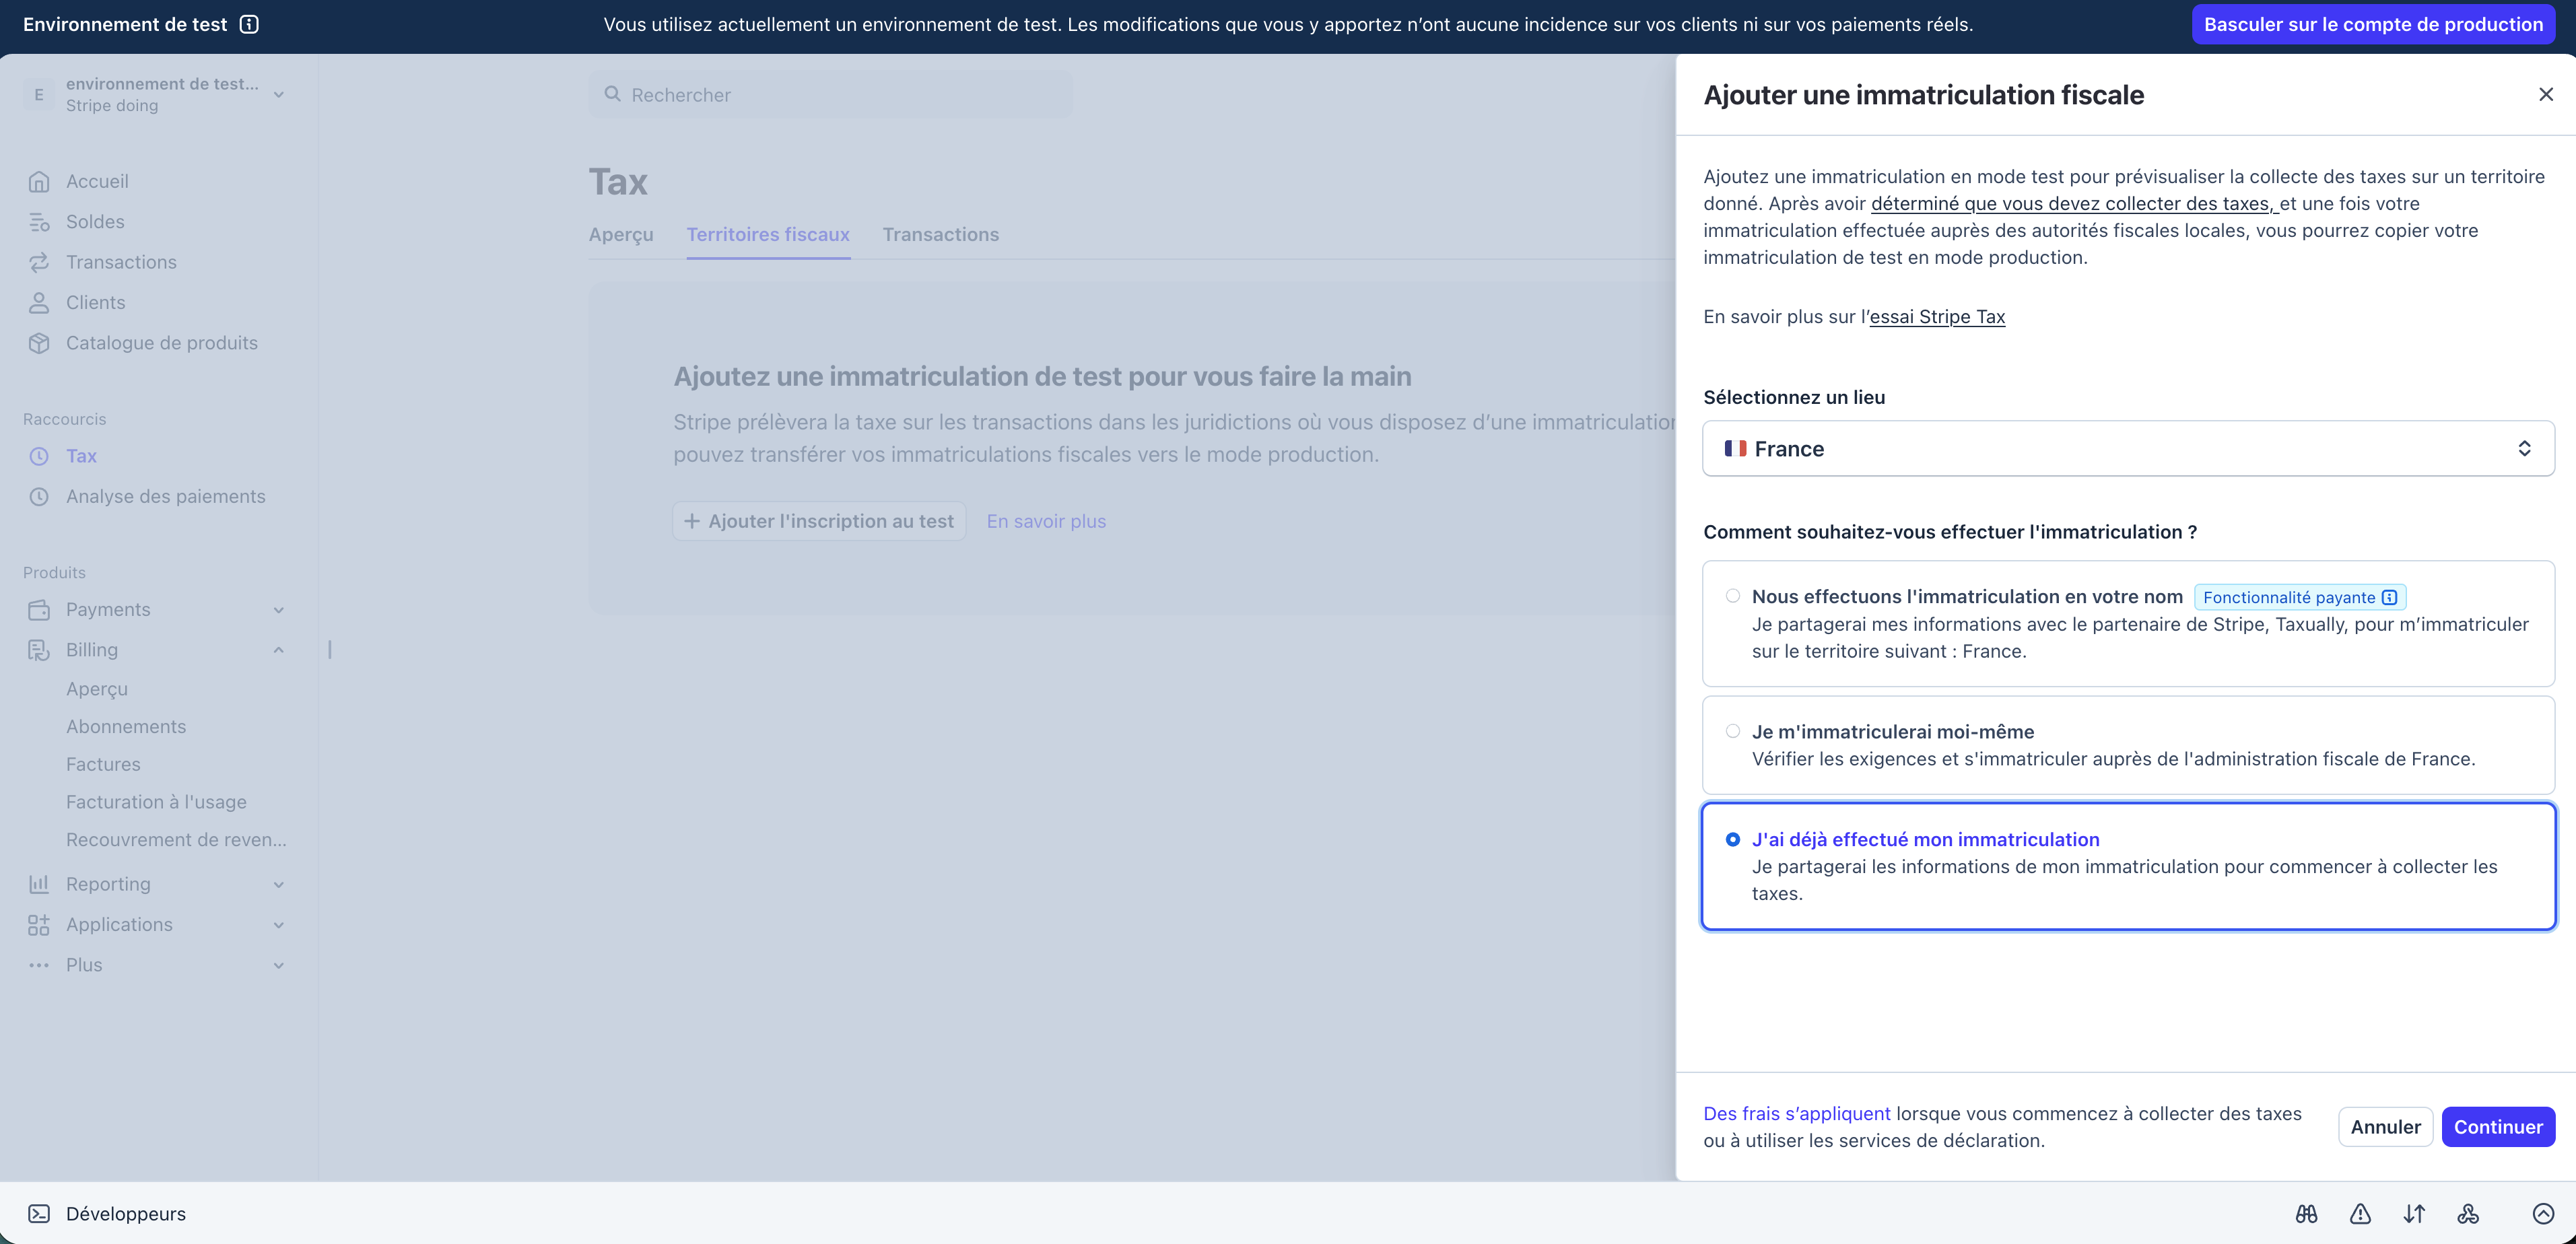The image size is (2576, 1244).
Task: Click the Clients person icon
Action: click(x=39, y=302)
